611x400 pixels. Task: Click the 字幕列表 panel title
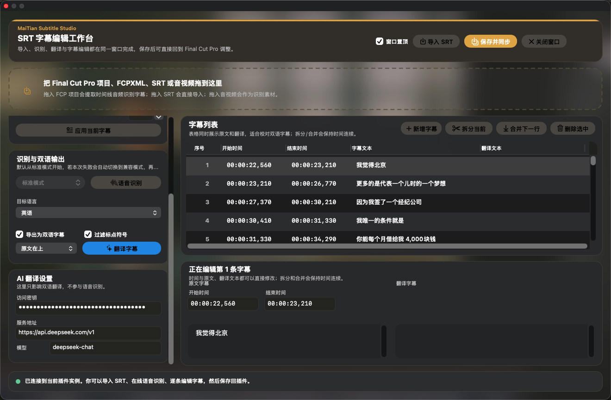[203, 125]
